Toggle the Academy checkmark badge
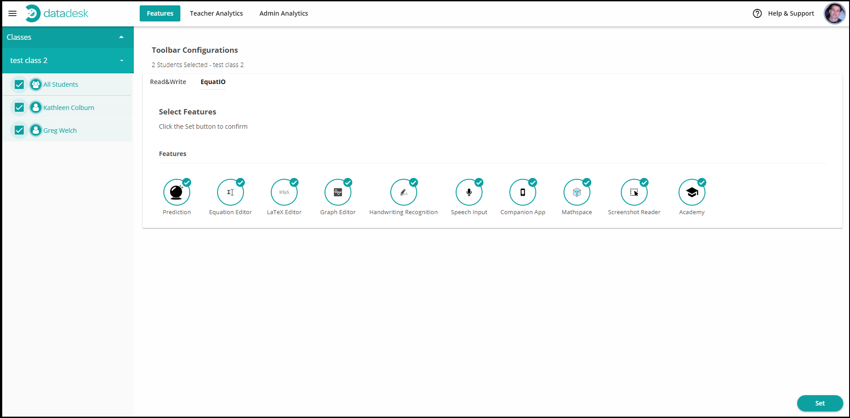The width and height of the screenshot is (850, 418). coord(702,182)
